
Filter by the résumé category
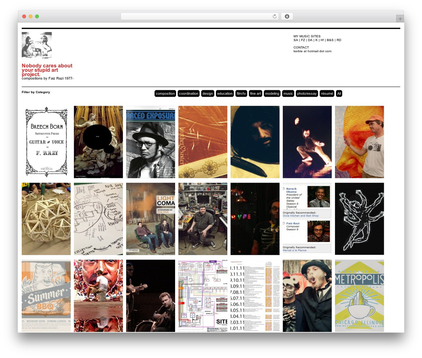tap(327, 93)
